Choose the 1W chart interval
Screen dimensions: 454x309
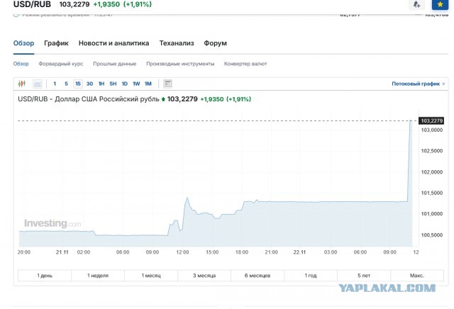(x=135, y=84)
